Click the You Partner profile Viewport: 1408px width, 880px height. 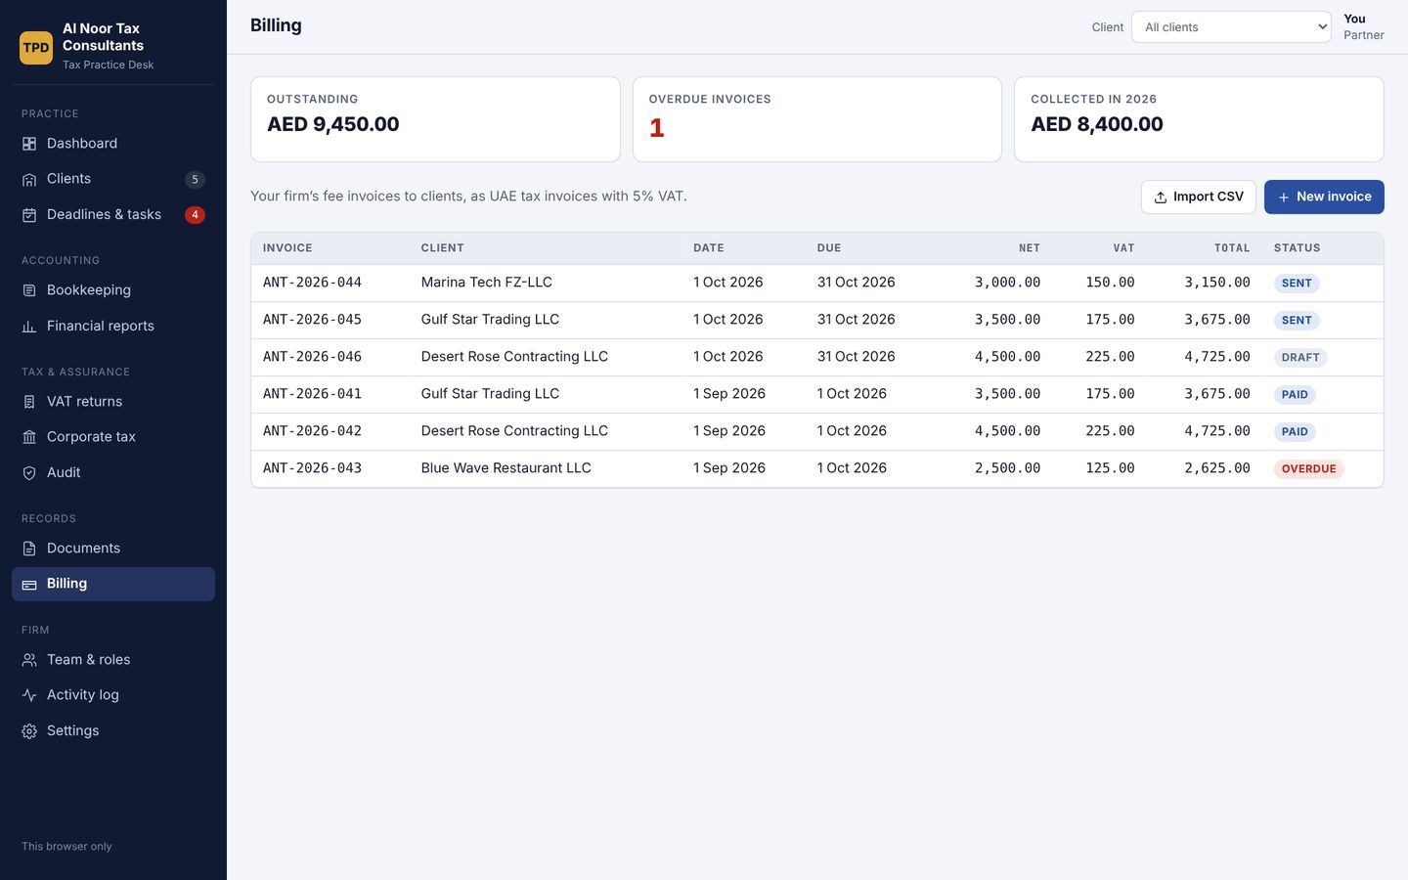coord(1363,26)
